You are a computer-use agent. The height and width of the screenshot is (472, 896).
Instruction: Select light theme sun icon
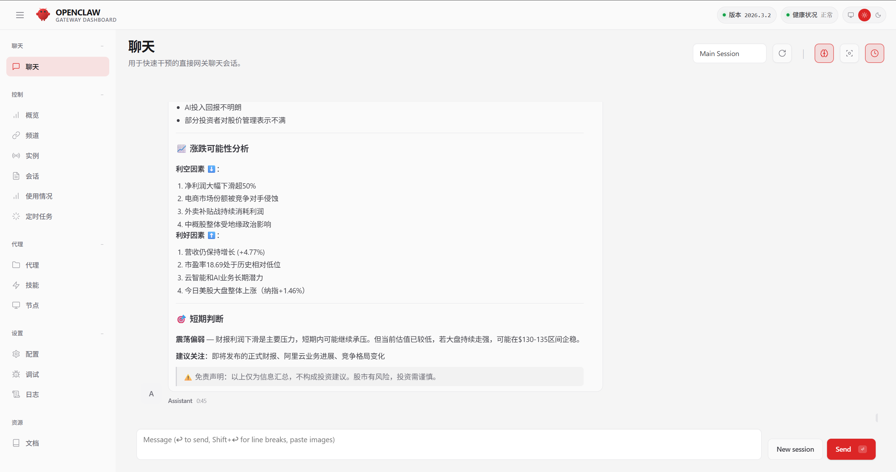pos(864,15)
